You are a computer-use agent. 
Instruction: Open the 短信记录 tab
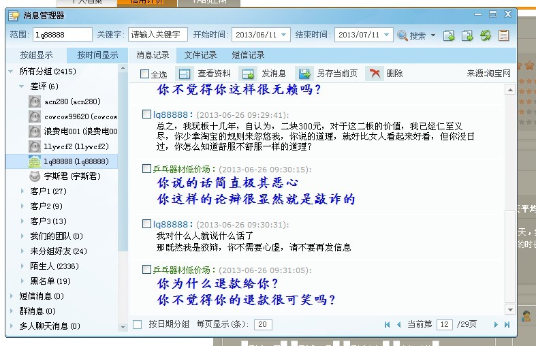(x=248, y=55)
